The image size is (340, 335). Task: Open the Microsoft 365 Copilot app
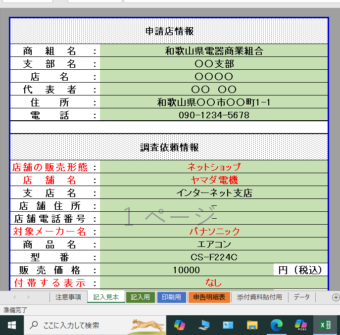click(x=300, y=325)
